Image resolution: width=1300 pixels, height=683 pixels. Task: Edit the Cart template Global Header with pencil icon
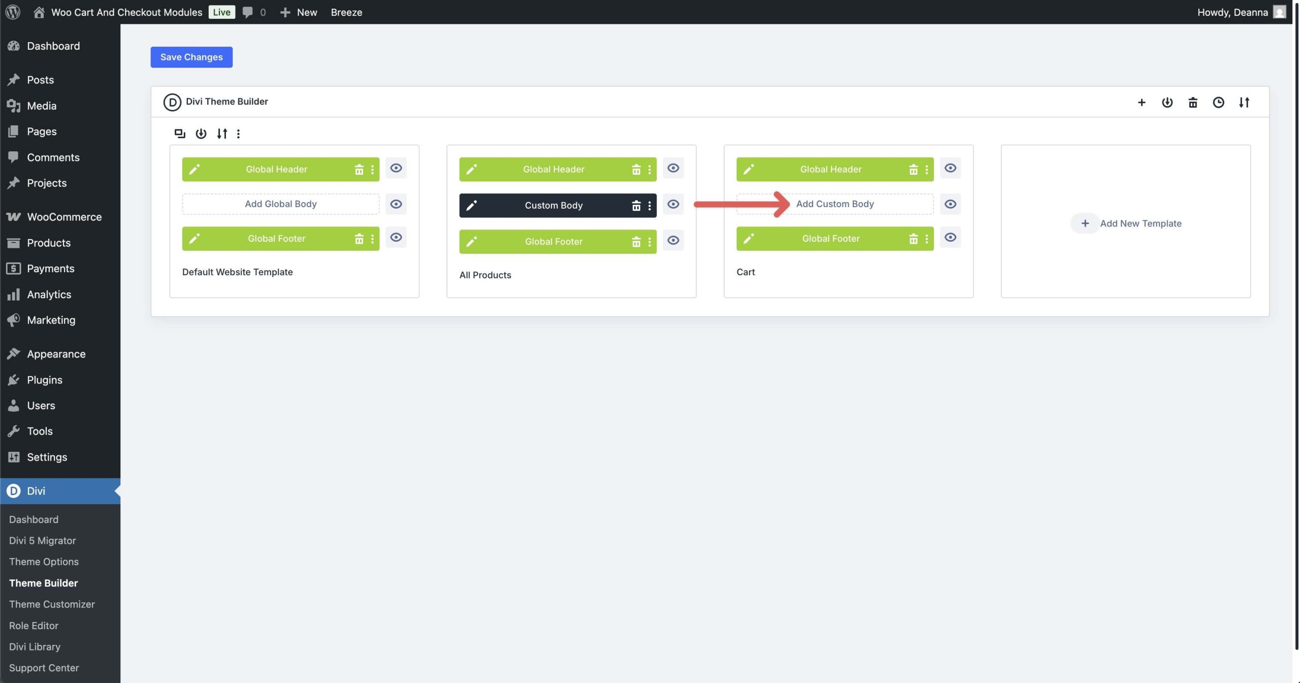(749, 169)
